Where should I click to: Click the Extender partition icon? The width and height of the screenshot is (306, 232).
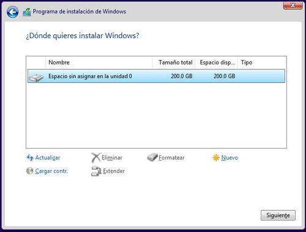96,171
